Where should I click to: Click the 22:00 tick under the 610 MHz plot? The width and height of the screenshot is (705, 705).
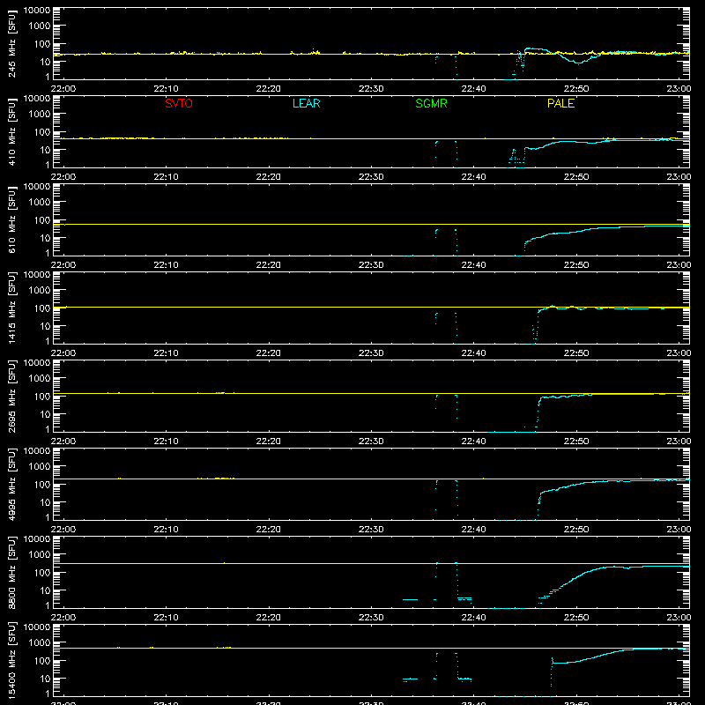[x=63, y=265]
